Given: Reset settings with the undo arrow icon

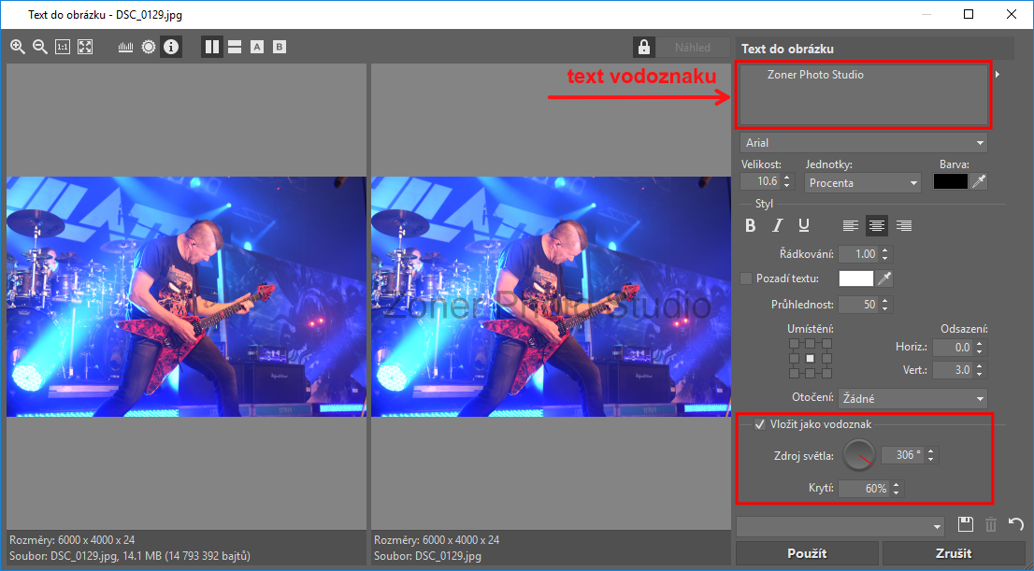Looking at the screenshot, I should coord(1015,525).
